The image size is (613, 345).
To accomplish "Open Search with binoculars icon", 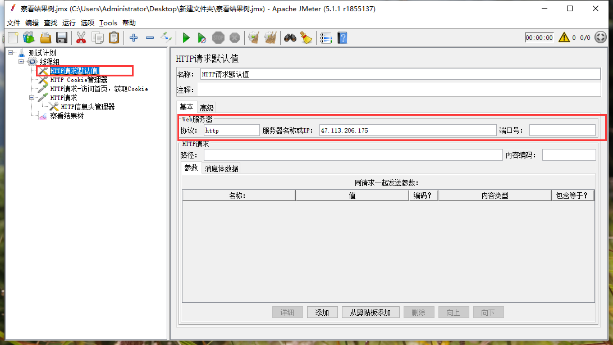I will click(x=290, y=38).
